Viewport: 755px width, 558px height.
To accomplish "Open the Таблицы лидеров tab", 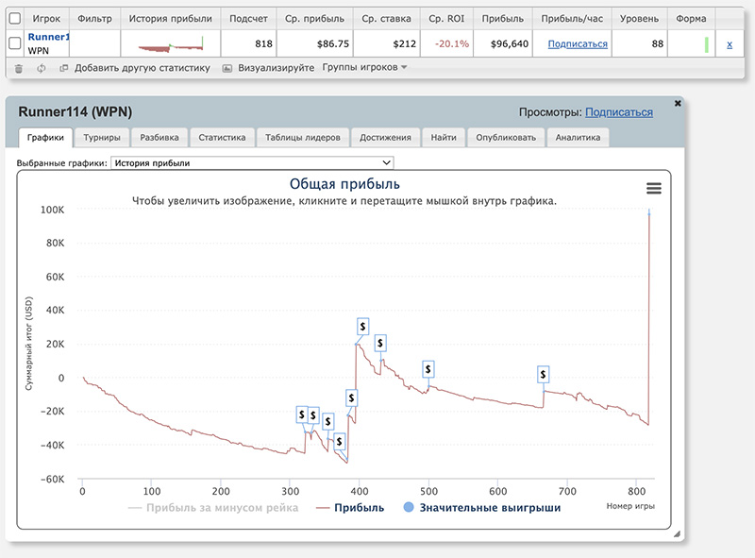I will [x=303, y=138].
